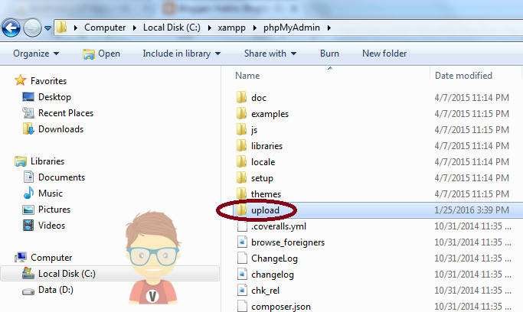Sort by the Name column header
Screen dimensions: 523x312
pos(247,76)
